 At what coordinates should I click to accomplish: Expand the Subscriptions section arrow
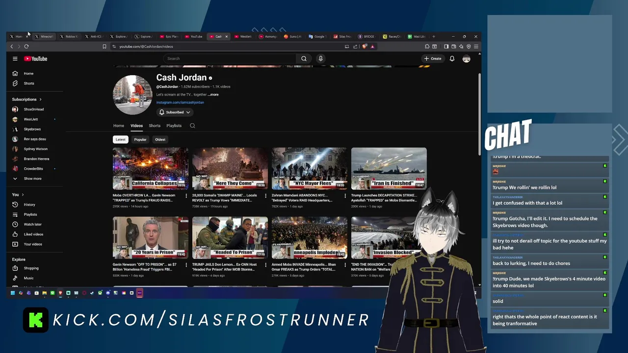[x=40, y=100]
